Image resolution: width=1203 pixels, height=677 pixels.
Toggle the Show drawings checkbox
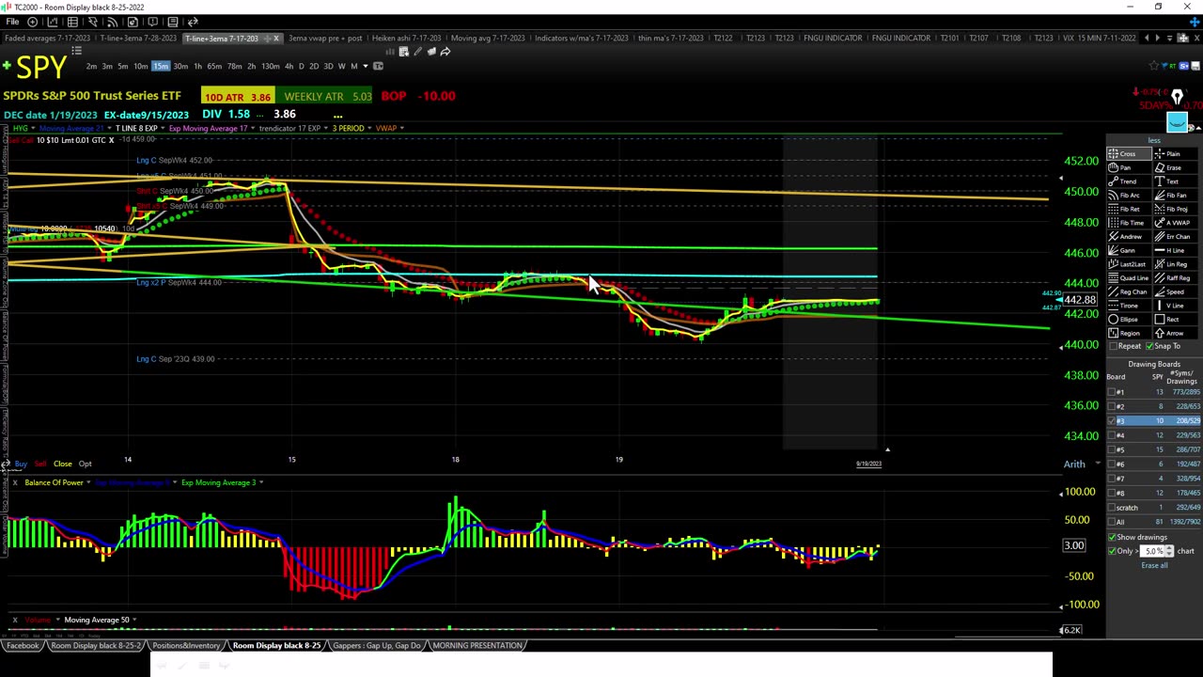click(1113, 537)
